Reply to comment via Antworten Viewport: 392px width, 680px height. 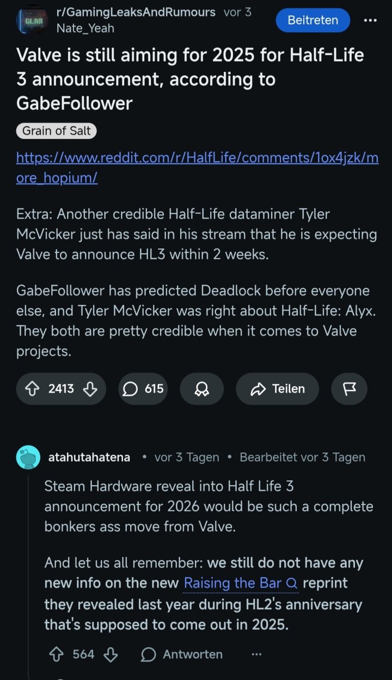click(x=182, y=654)
